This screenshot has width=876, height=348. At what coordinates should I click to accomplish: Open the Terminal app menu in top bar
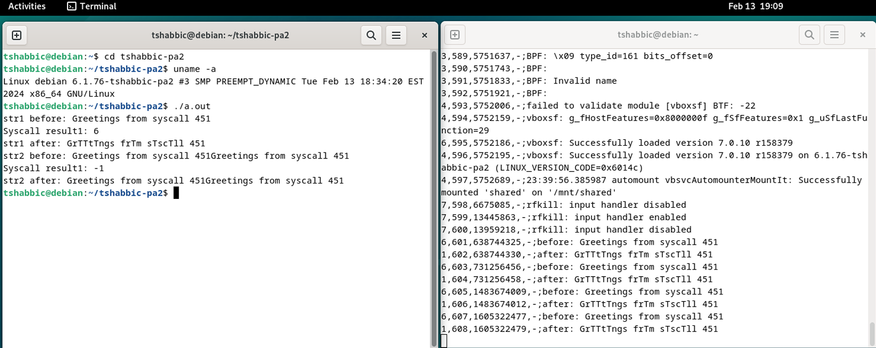[x=92, y=7]
